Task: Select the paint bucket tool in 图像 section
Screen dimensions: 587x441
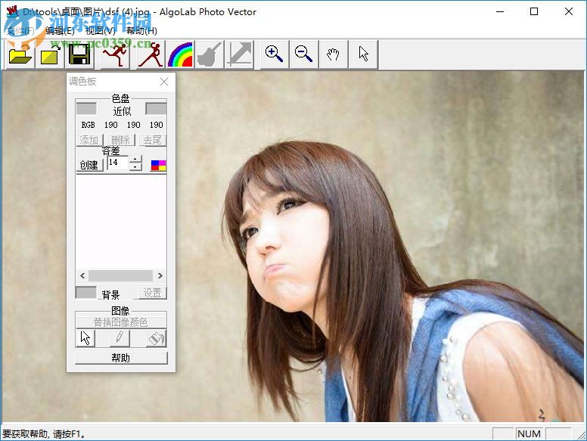Action: click(157, 338)
